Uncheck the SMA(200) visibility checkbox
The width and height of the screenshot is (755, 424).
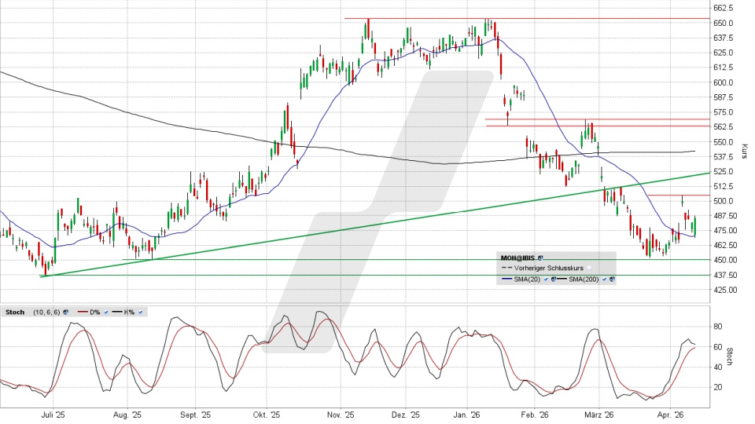point(605,279)
